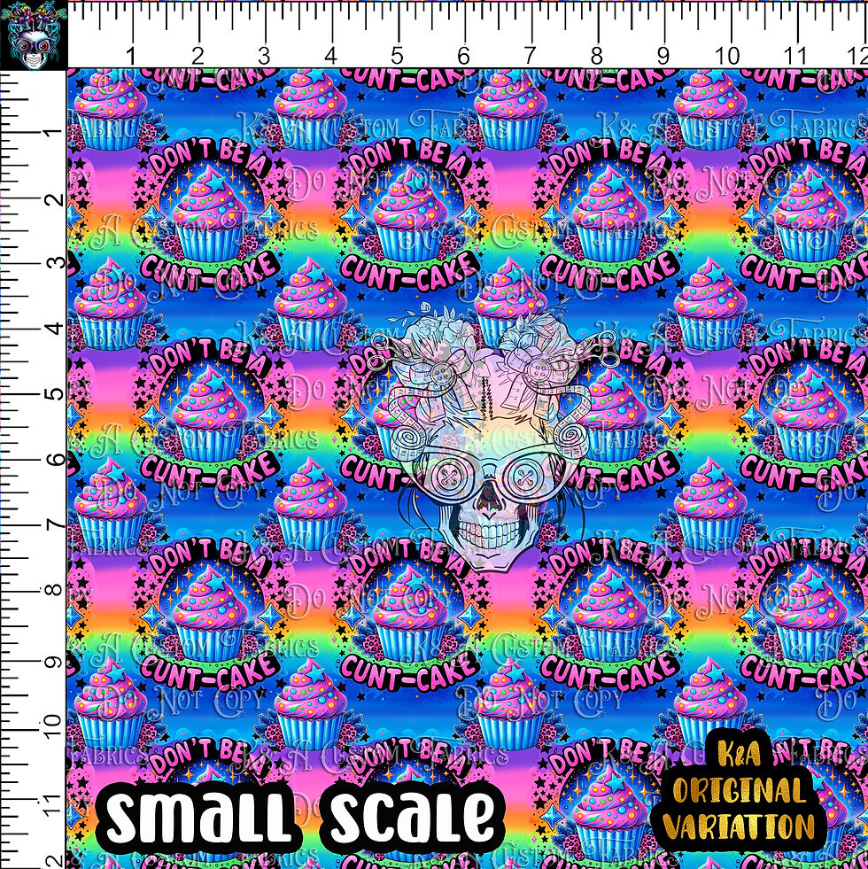This screenshot has height=869, width=868.
Task: Pick number 2 on the vertical ruler
Action: click(x=56, y=198)
